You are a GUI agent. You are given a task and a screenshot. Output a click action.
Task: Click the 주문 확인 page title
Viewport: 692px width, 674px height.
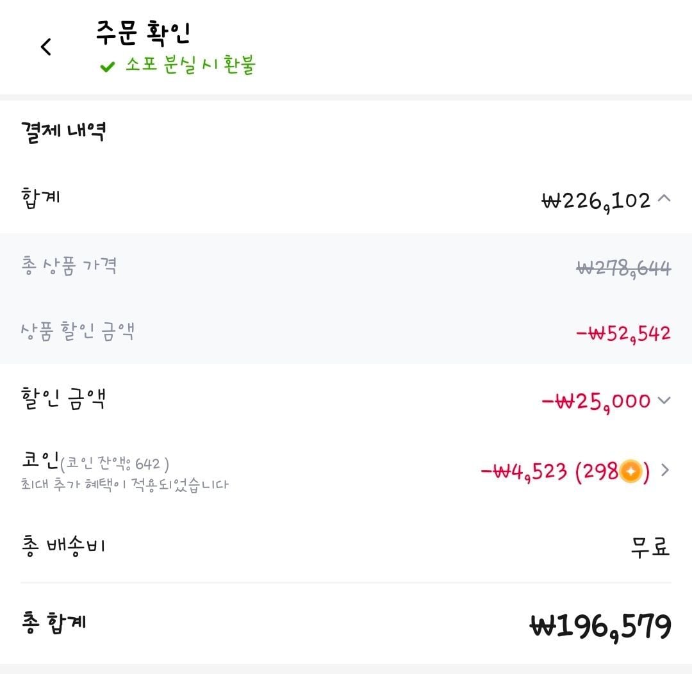coord(143,33)
